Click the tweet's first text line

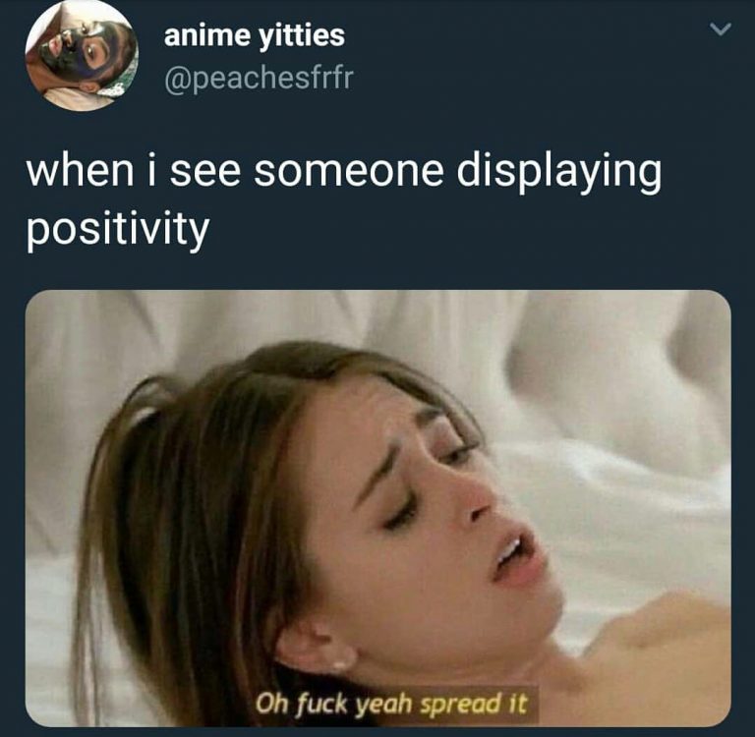[344, 171]
